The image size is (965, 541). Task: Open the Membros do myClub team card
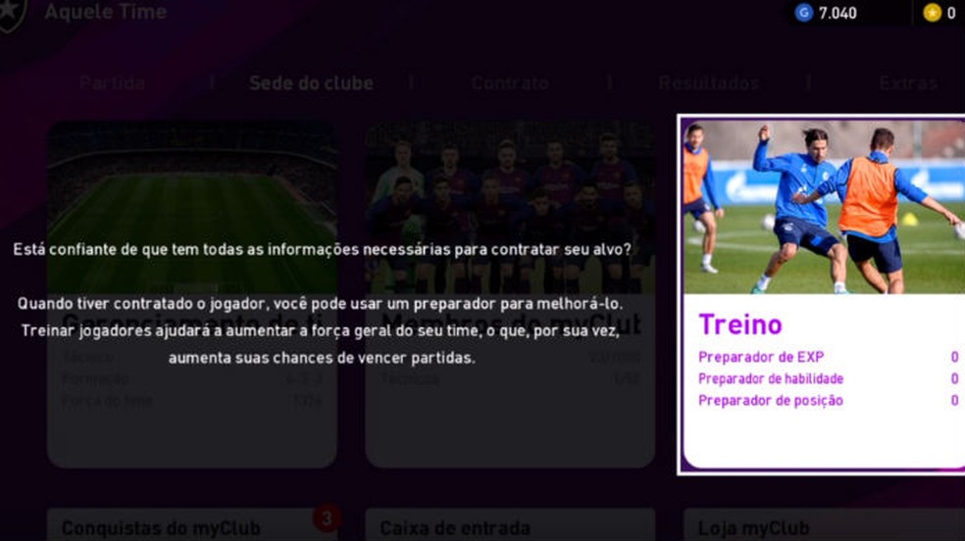(510, 294)
